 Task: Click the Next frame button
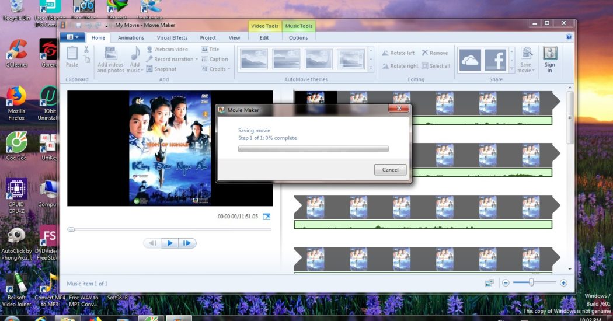pyautogui.click(x=187, y=243)
